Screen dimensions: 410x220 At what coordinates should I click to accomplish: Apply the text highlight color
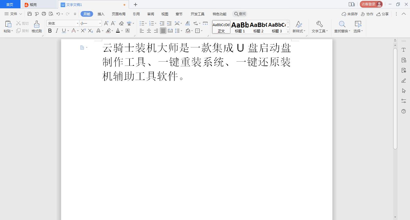(x=108, y=31)
